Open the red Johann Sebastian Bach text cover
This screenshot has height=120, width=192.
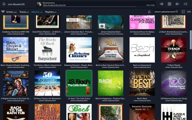pyautogui.click(x=47, y=112)
